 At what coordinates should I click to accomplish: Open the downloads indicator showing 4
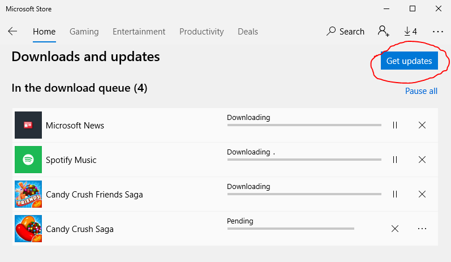(410, 32)
